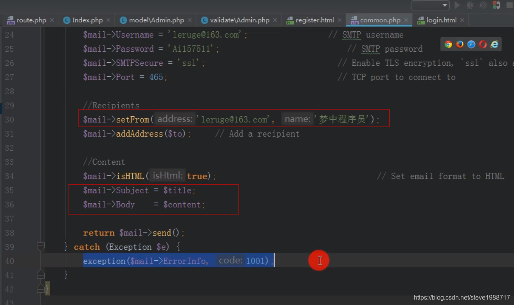This screenshot has height=305, width=514.
Task: Click the 'isHtml:' parameter hint
Action: (168, 175)
